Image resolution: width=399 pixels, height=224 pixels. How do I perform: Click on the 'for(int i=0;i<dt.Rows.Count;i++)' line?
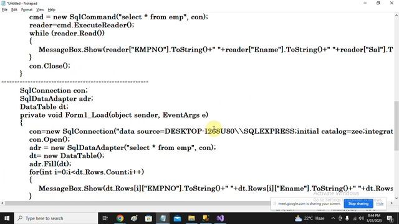[x=87, y=172]
